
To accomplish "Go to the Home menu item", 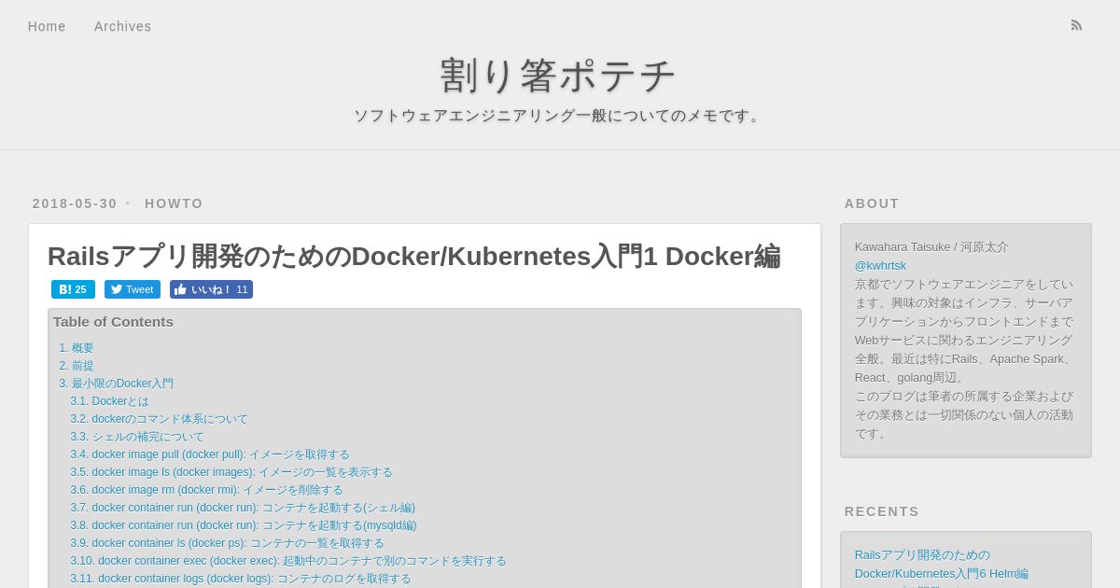I will 47,26.
